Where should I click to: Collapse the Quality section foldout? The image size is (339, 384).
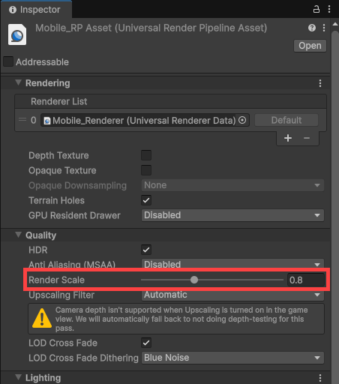pyautogui.click(x=18, y=235)
